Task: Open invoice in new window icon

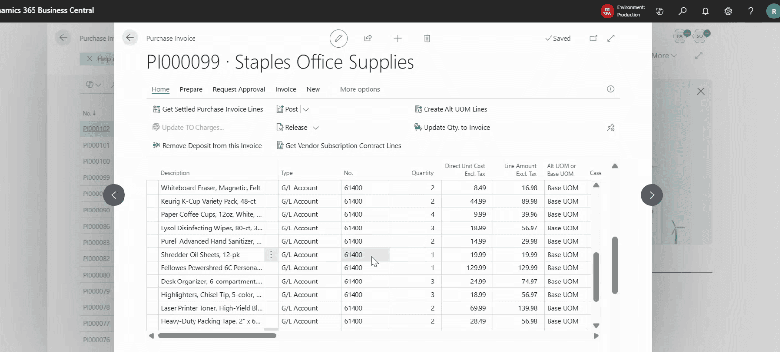Action: (593, 38)
